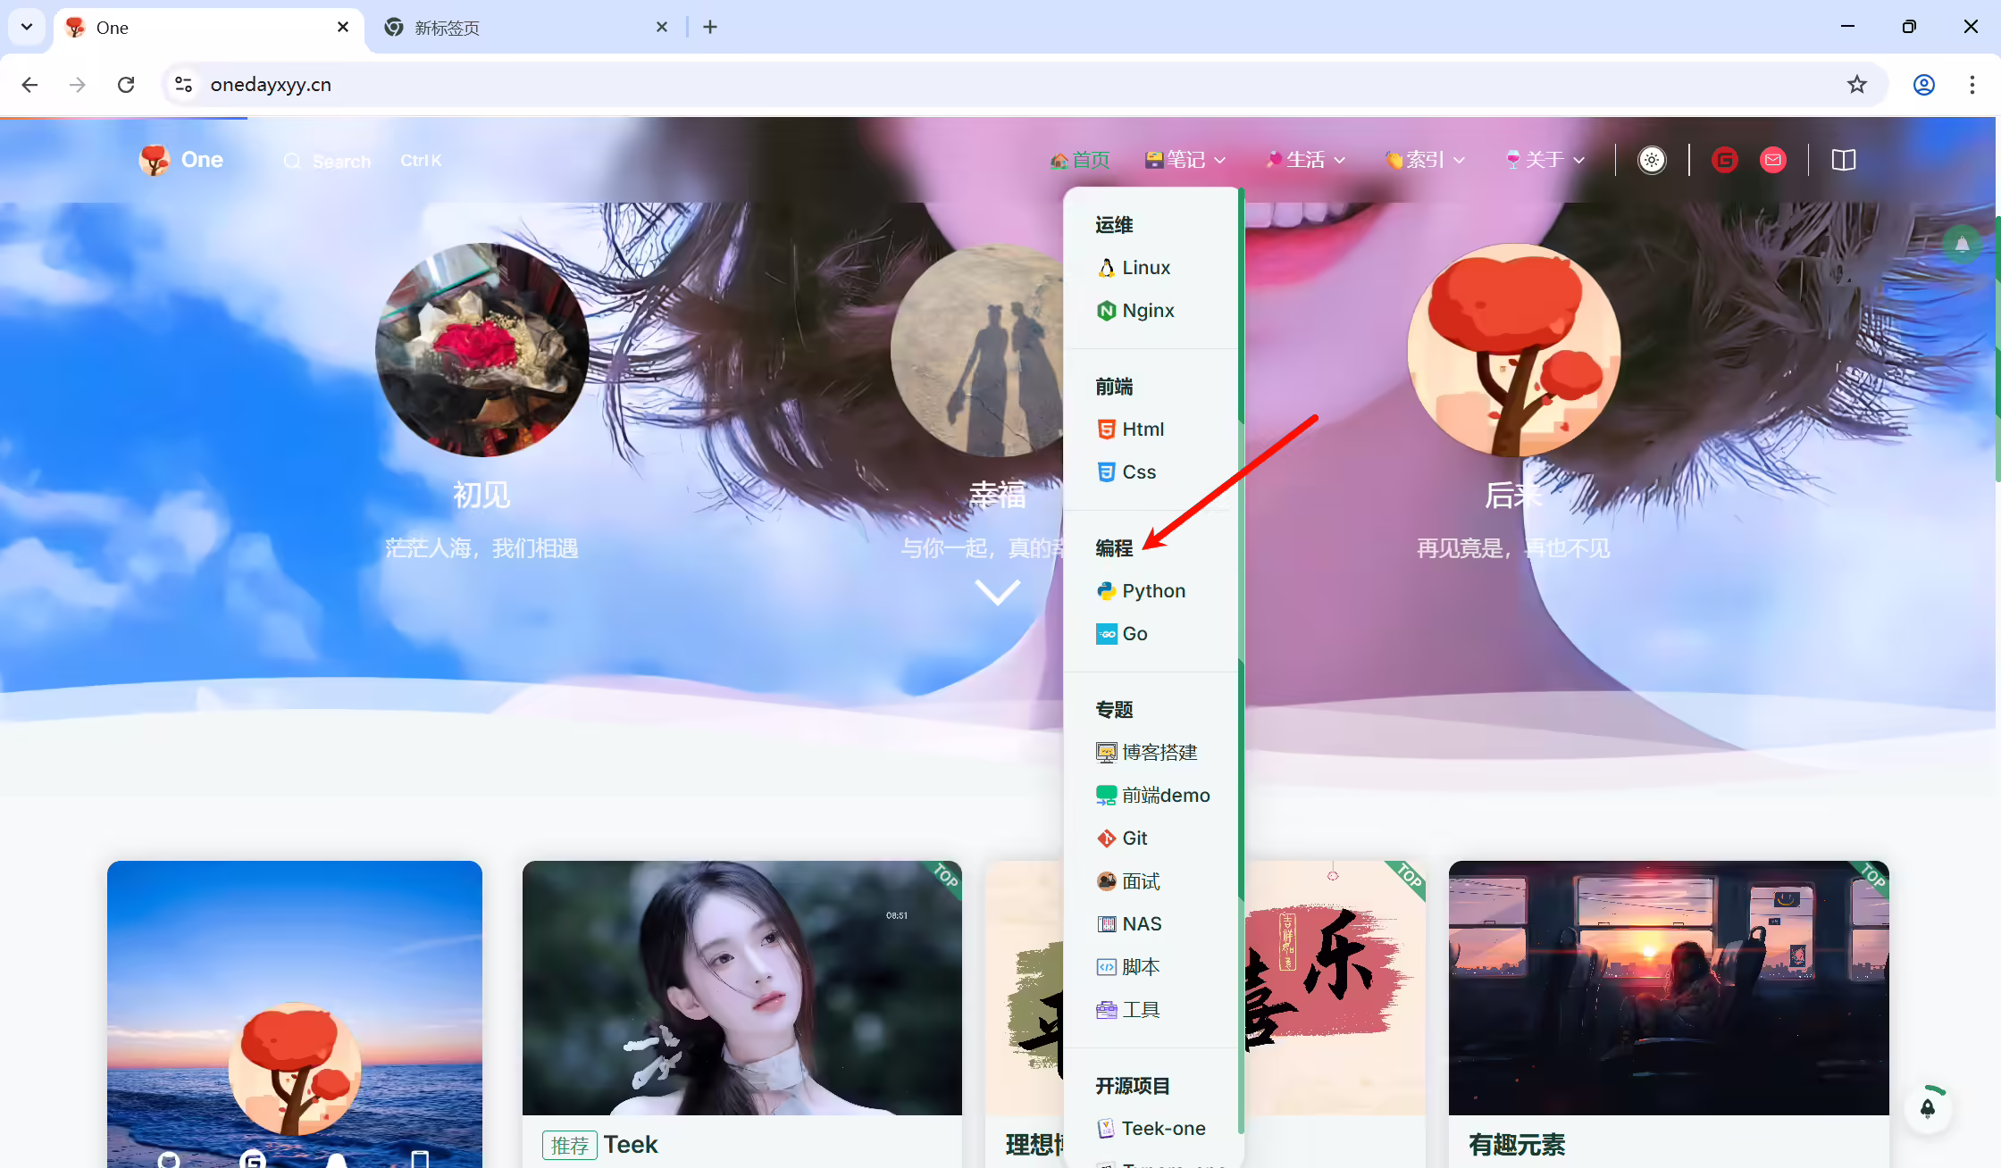Go to 首页 in the navbar

(x=1080, y=160)
